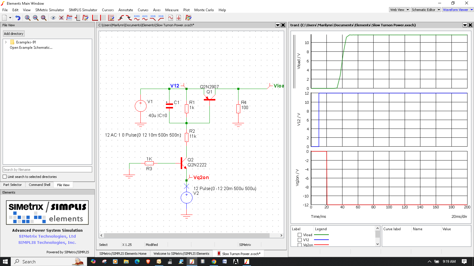Click the new axis icon
Image resolution: width=474 pixels, height=266 pixels.
point(95,18)
